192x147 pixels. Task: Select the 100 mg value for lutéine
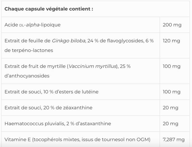click(x=172, y=92)
